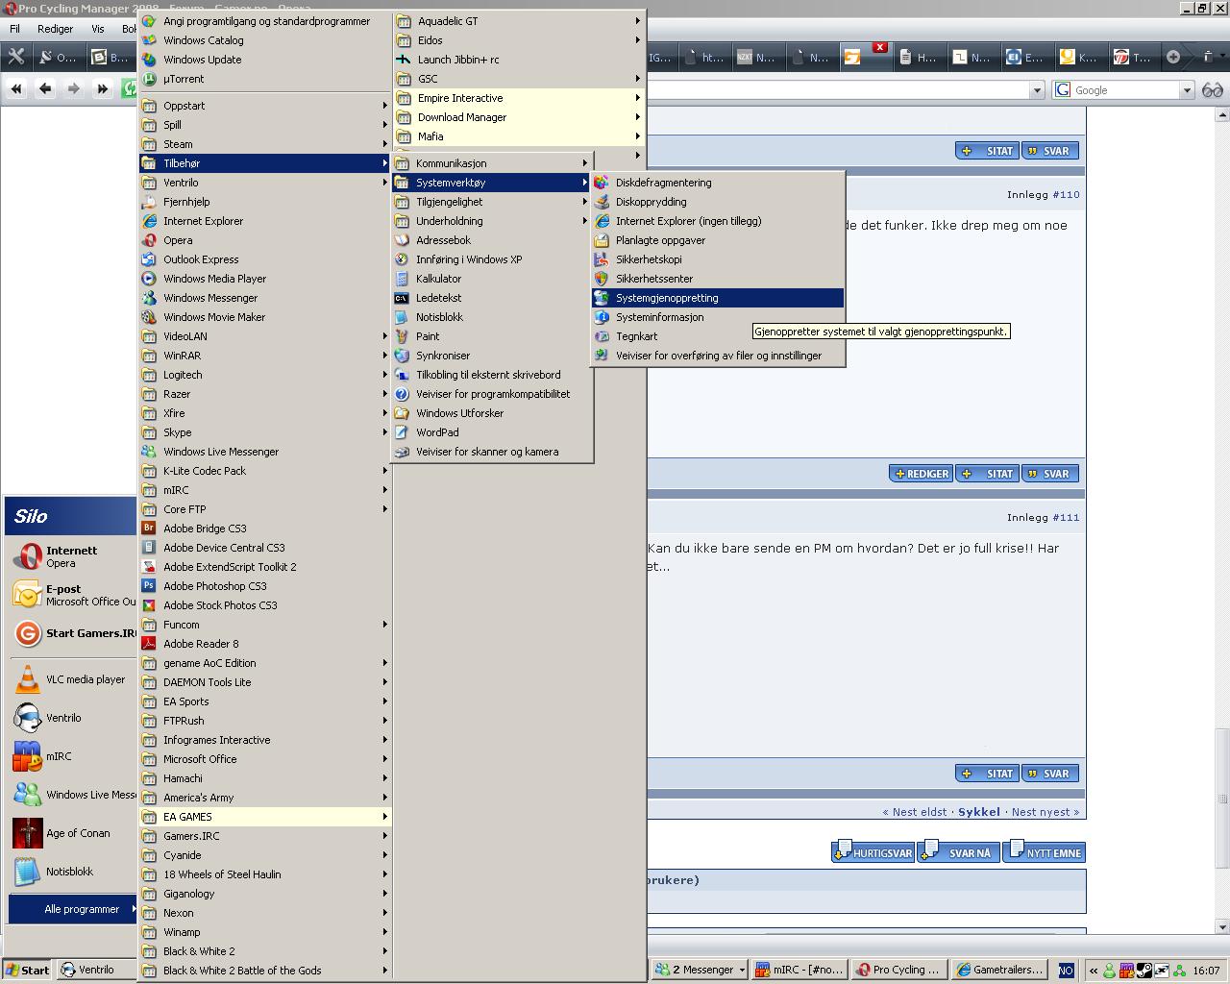Expand the EA GAMES folder
Viewport: 1230px width, 984px height.
pos(264,817)
